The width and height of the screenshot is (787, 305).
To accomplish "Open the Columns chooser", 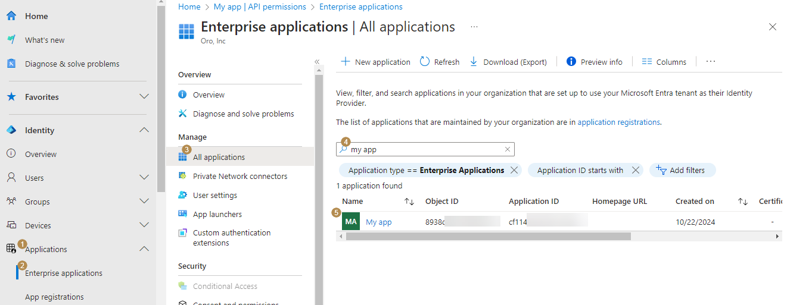I will [664, 62].
